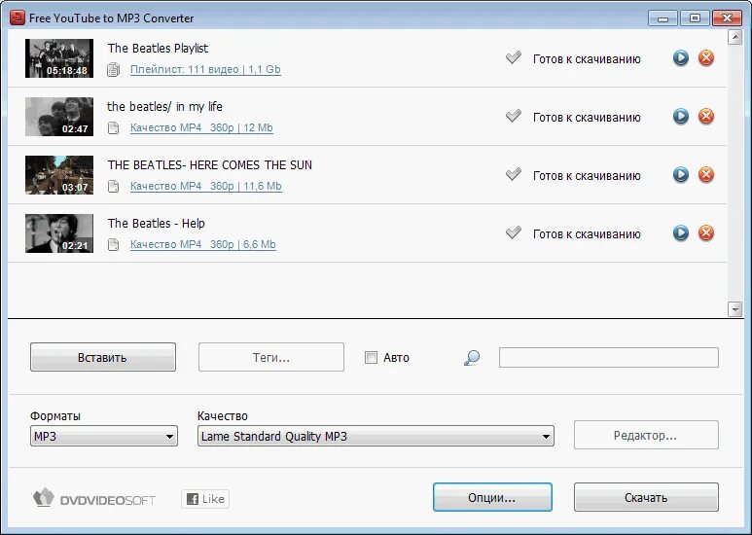Open Опции... settings button
The height and width of the screenshot is (535, 752).
492,498
